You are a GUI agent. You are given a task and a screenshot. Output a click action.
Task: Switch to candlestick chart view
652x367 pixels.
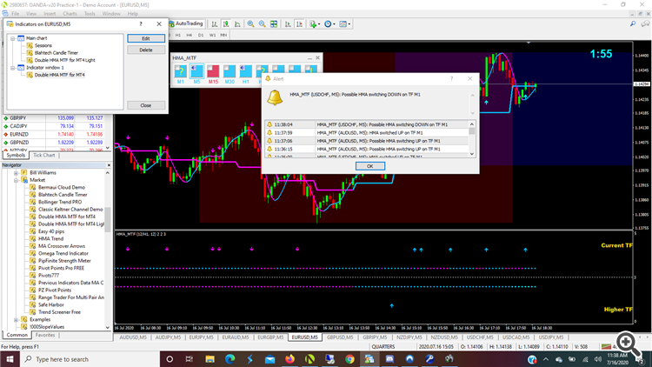(x=226, y=24)
